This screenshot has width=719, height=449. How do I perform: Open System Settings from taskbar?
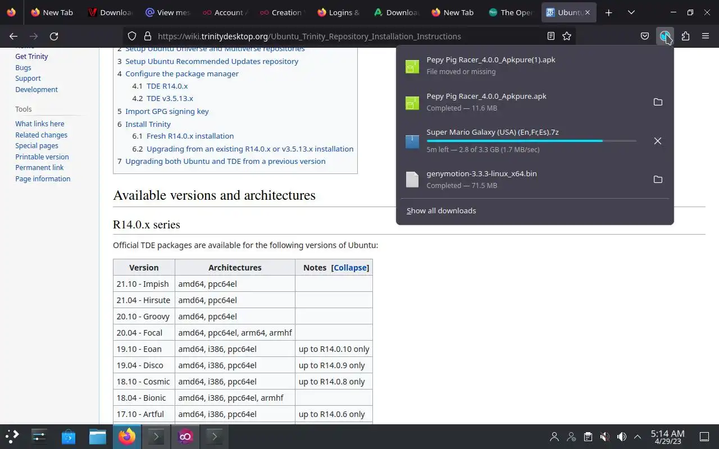click(39, 436)
